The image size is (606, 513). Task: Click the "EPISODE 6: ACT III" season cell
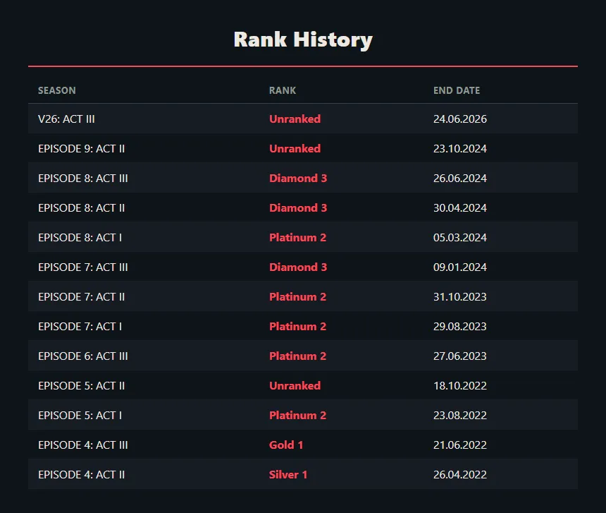[x=83, y=356]
